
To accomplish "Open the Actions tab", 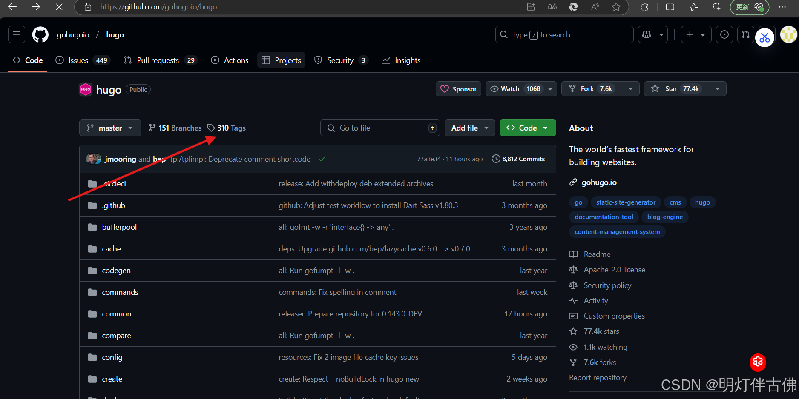I will 230,60.
